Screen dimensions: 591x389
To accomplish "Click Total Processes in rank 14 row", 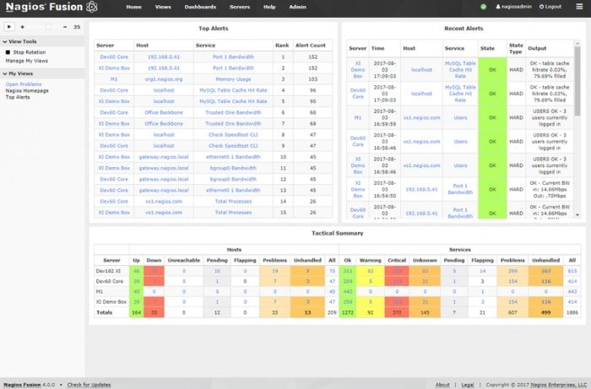I will (233, 202).
